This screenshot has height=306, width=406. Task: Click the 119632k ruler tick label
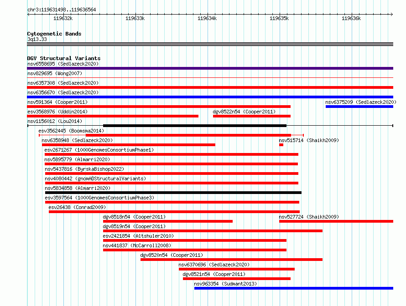point(63,18)
